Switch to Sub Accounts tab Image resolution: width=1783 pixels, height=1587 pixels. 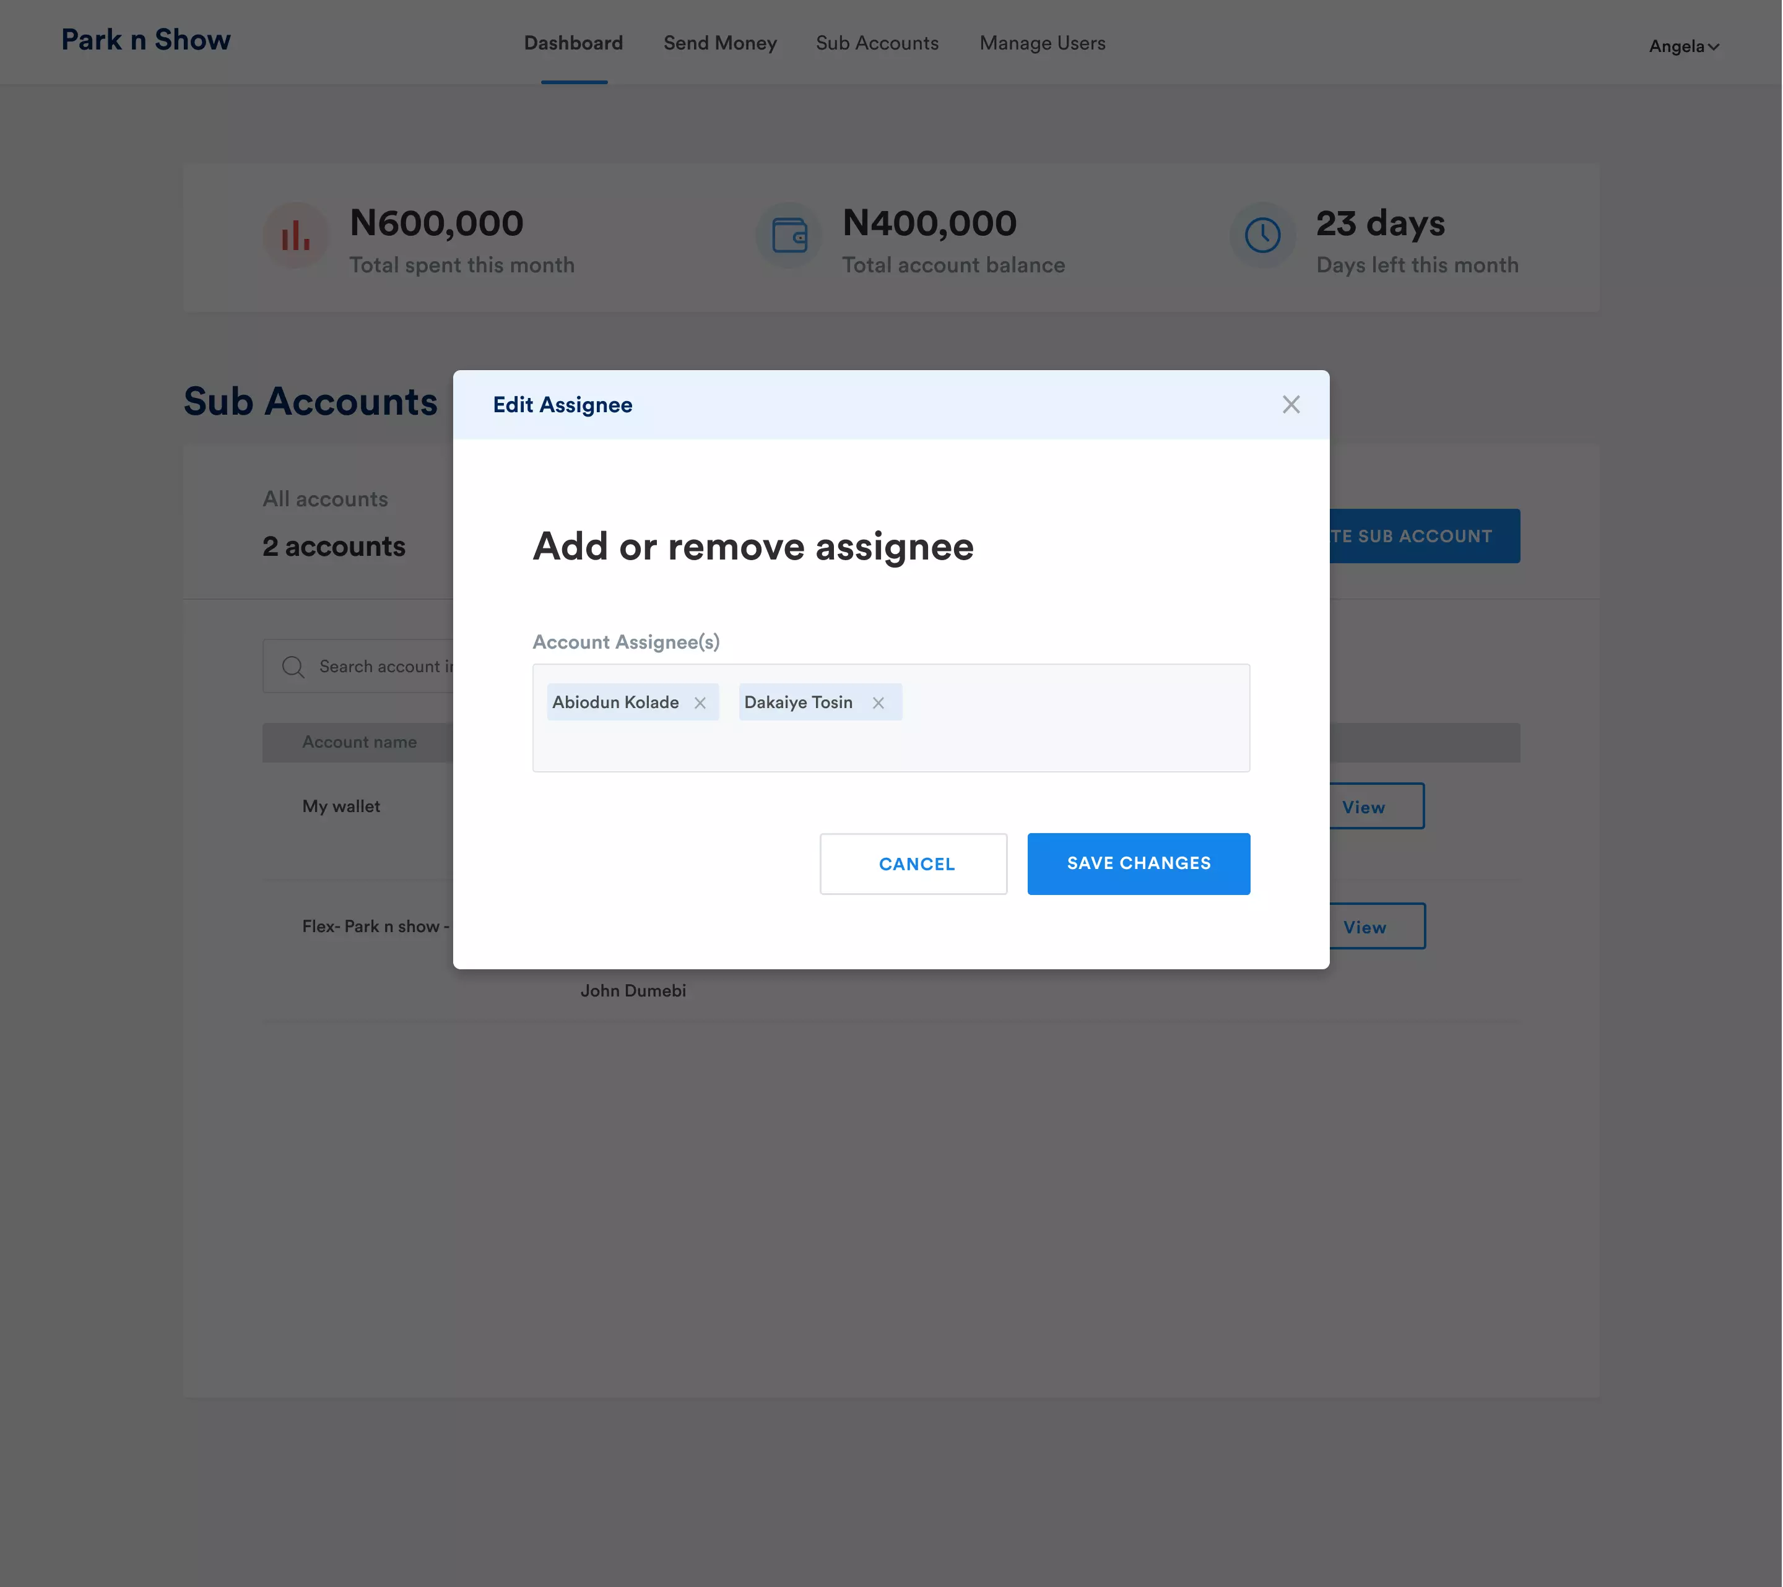click(x=877, y=43)
